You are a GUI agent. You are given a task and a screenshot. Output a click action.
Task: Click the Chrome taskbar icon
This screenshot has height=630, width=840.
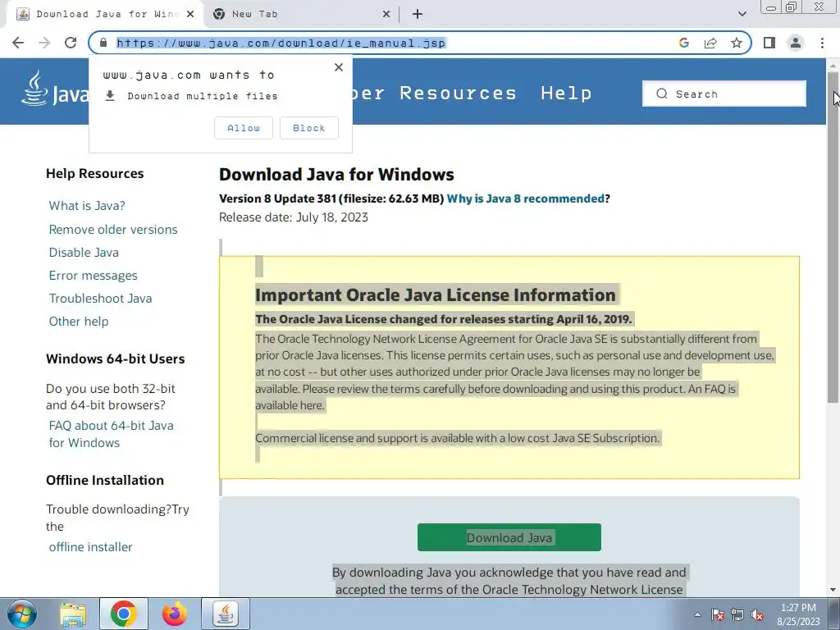(x=124, y=614)
